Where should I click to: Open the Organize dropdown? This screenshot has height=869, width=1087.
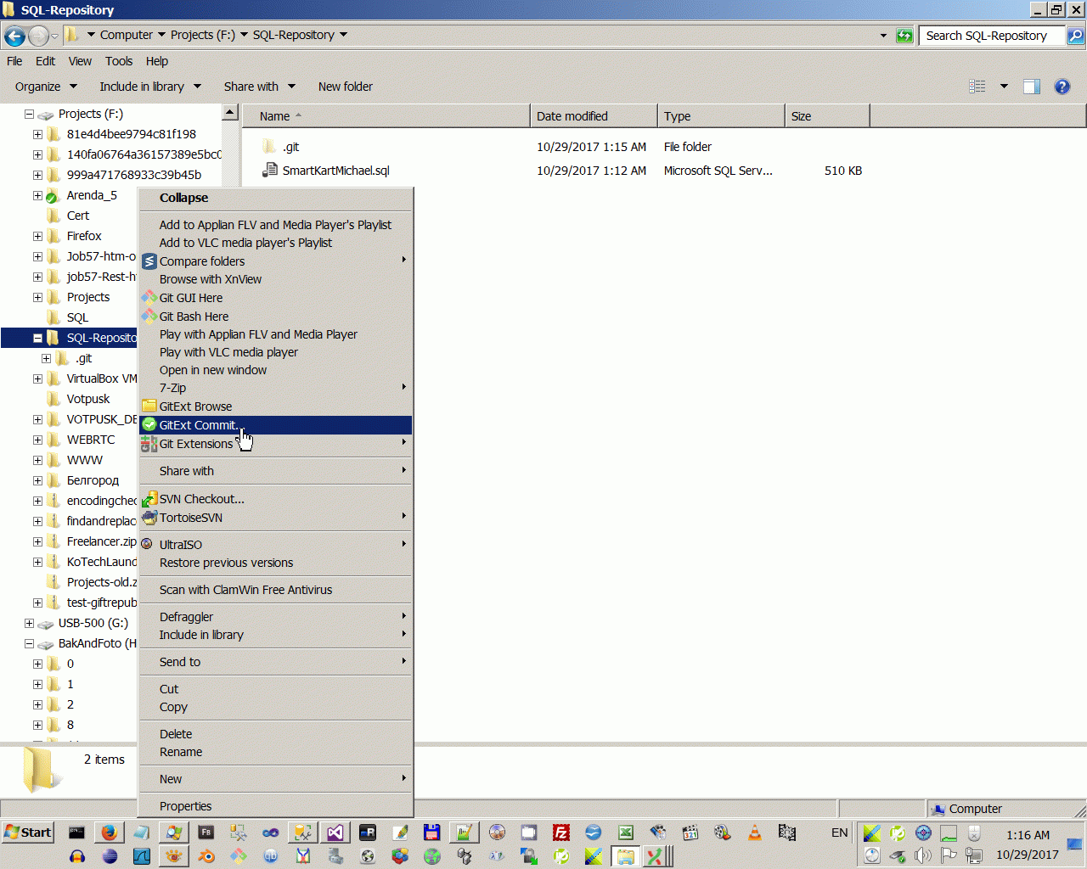pos(46,87)
